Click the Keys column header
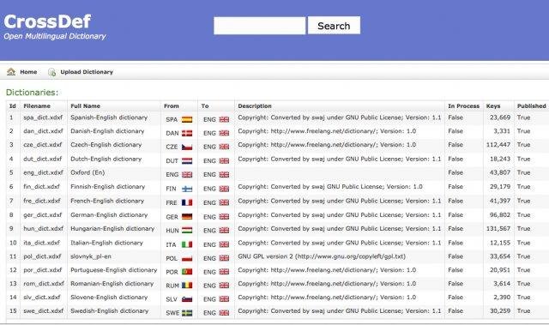Viewport: 549px width, 325px height. point(493,105)
